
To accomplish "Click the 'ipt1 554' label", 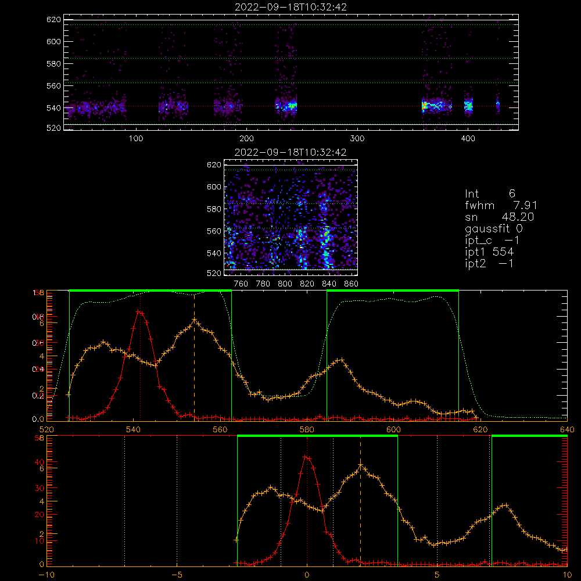I will pyautogui.click(x=489, y=252).
